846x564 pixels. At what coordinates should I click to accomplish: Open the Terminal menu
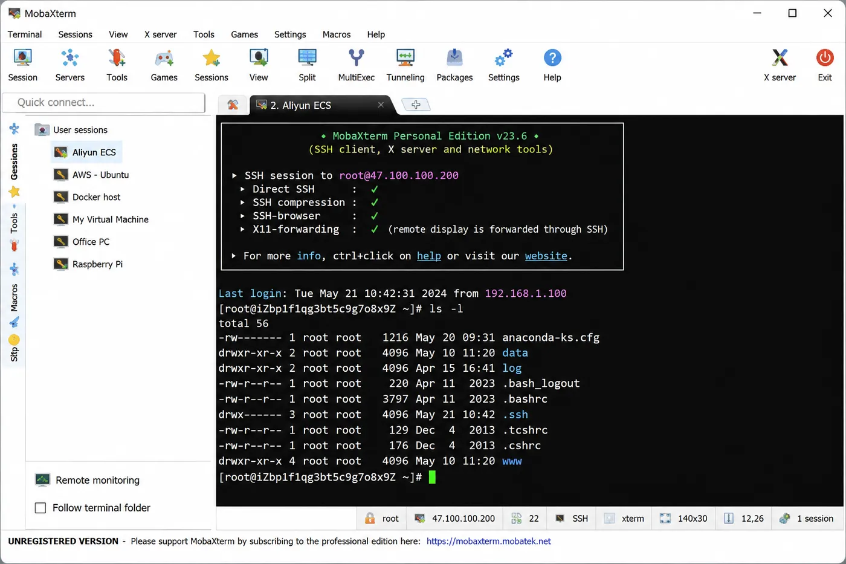point(25,34)
